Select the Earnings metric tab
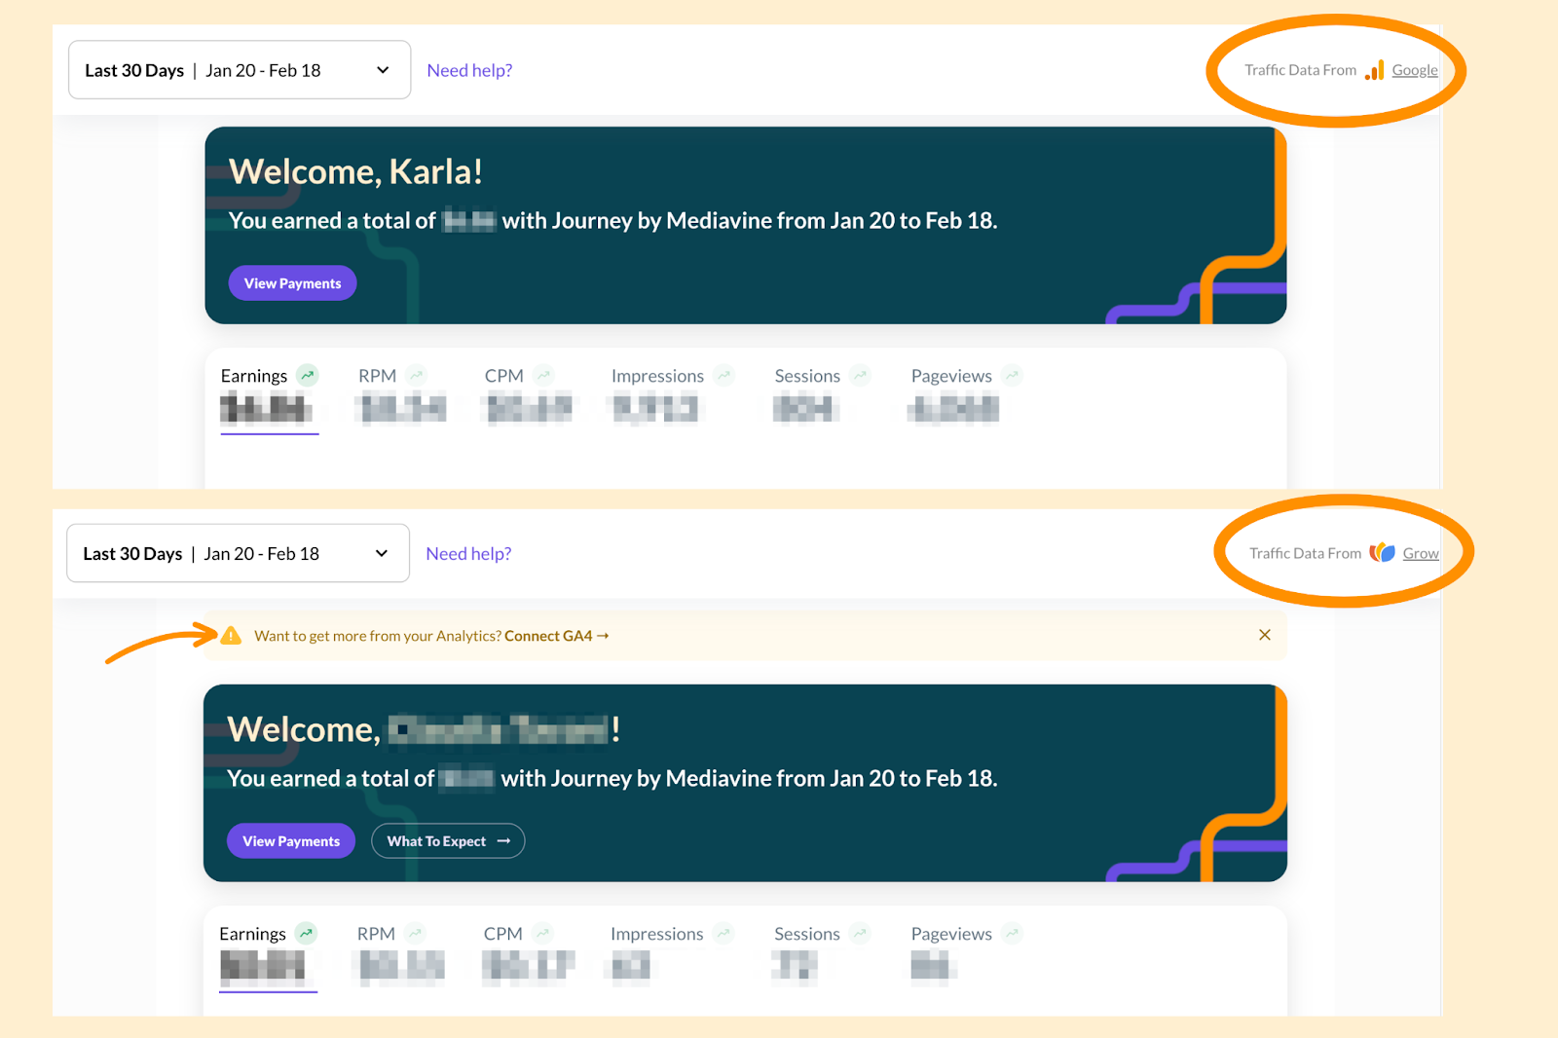1558x1038 pixels. [x=253, y=375]
